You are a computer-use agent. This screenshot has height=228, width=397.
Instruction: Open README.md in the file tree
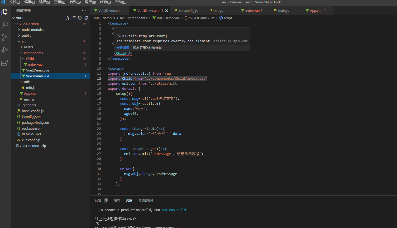(x=31, y=134)
